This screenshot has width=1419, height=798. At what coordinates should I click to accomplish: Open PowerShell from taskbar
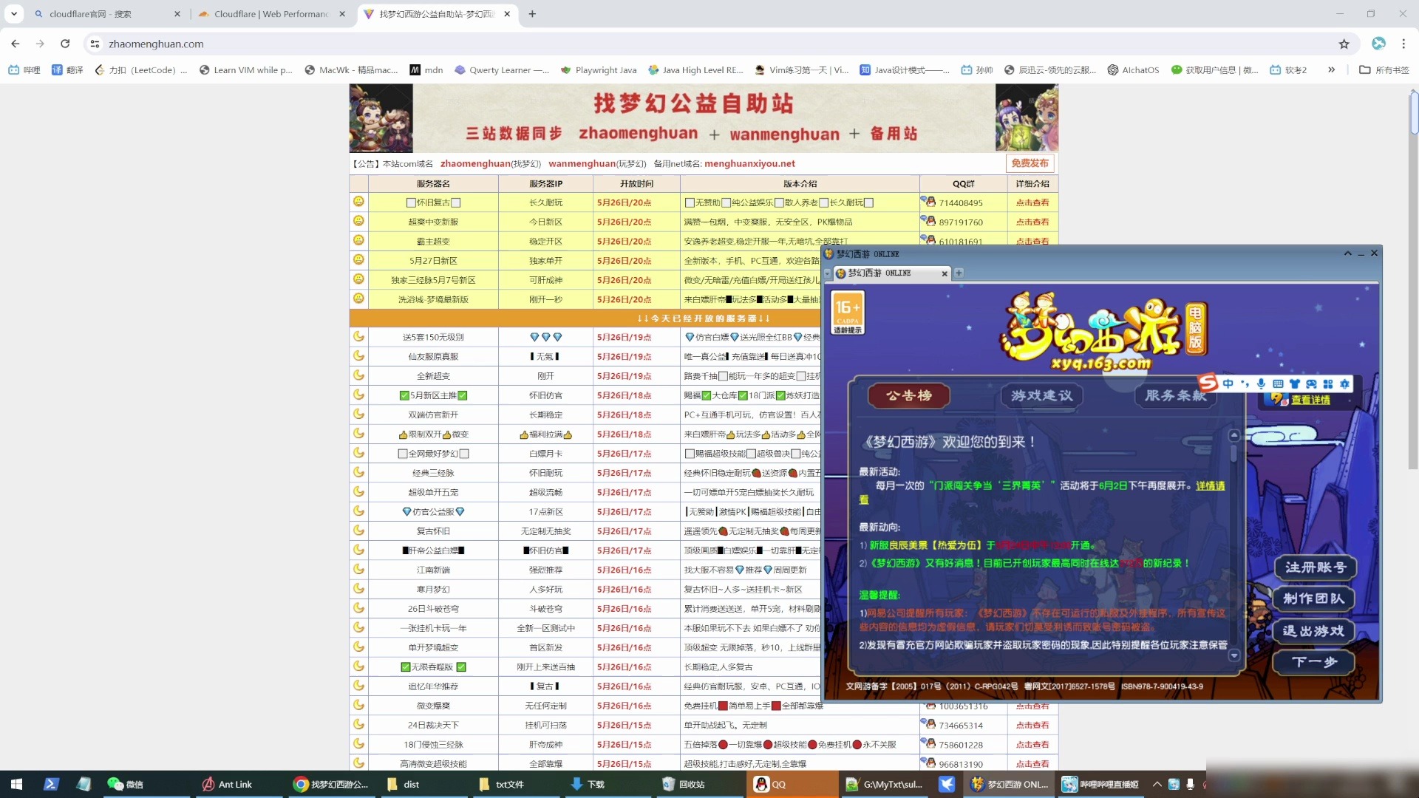[x=51, y=784]
